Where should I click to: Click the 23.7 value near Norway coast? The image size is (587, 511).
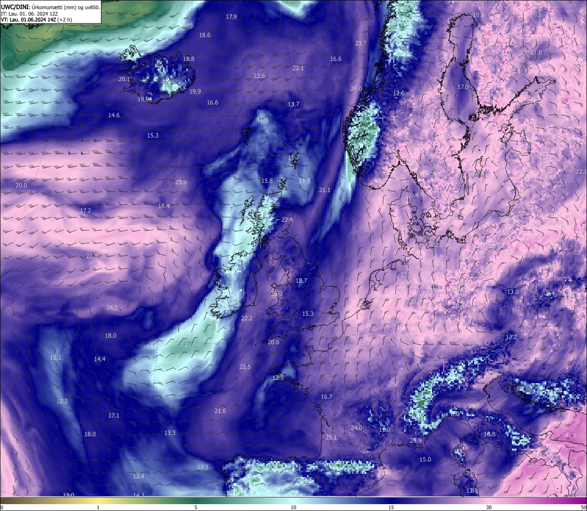(361, 44)
